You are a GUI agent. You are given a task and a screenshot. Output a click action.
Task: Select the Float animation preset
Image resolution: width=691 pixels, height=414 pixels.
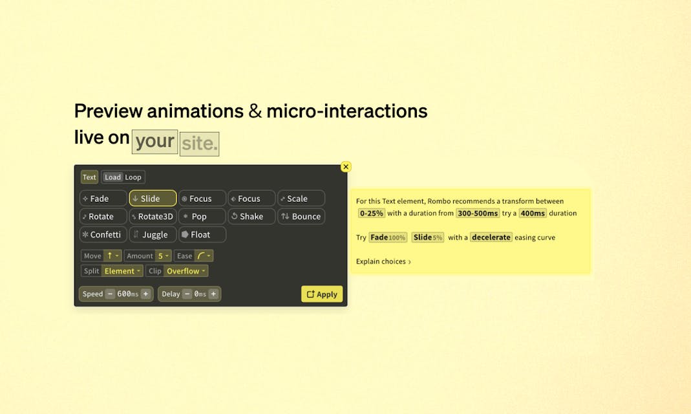(202, 235)
